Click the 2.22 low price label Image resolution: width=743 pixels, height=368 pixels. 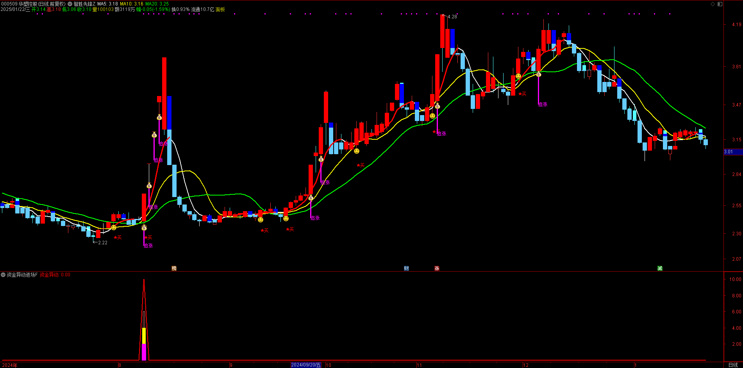pyautogui.click(x=102, y=243)
